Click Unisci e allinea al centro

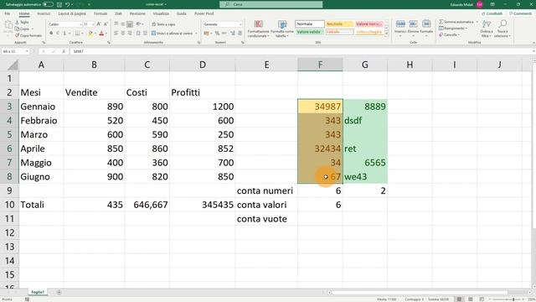coord(173,34)
